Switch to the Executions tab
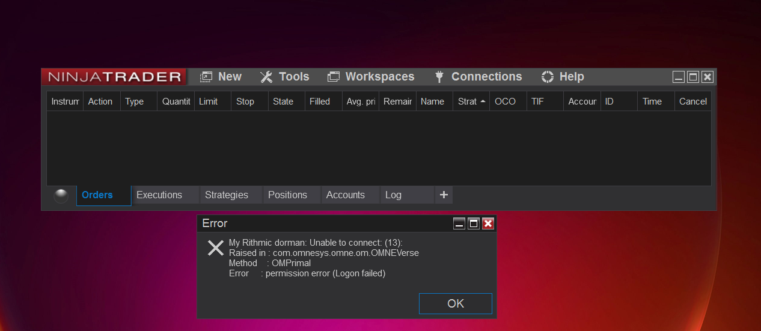 [x=159, y=195]
